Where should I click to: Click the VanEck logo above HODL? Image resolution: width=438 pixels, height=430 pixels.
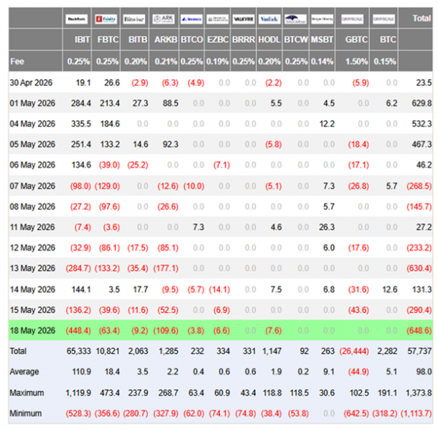coord(270,19)
